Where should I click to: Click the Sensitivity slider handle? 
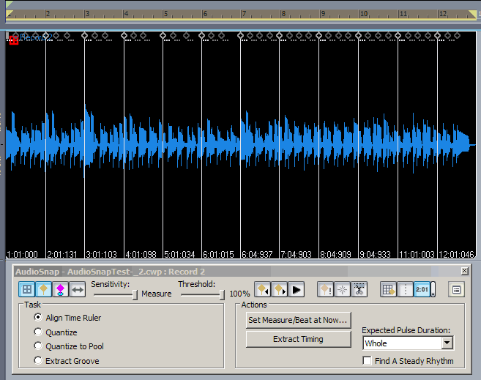click(135, 294)
